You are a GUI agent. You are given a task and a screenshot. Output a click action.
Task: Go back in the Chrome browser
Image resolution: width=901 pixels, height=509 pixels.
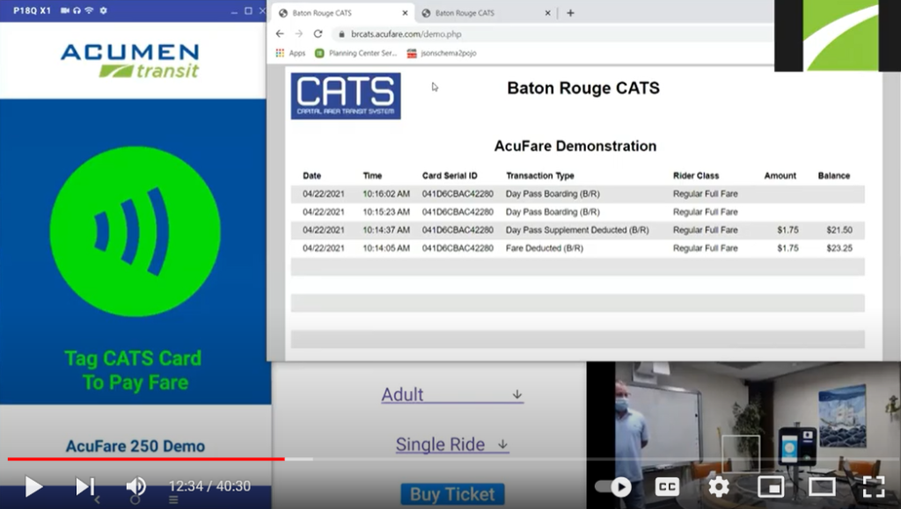pos(280,34)
